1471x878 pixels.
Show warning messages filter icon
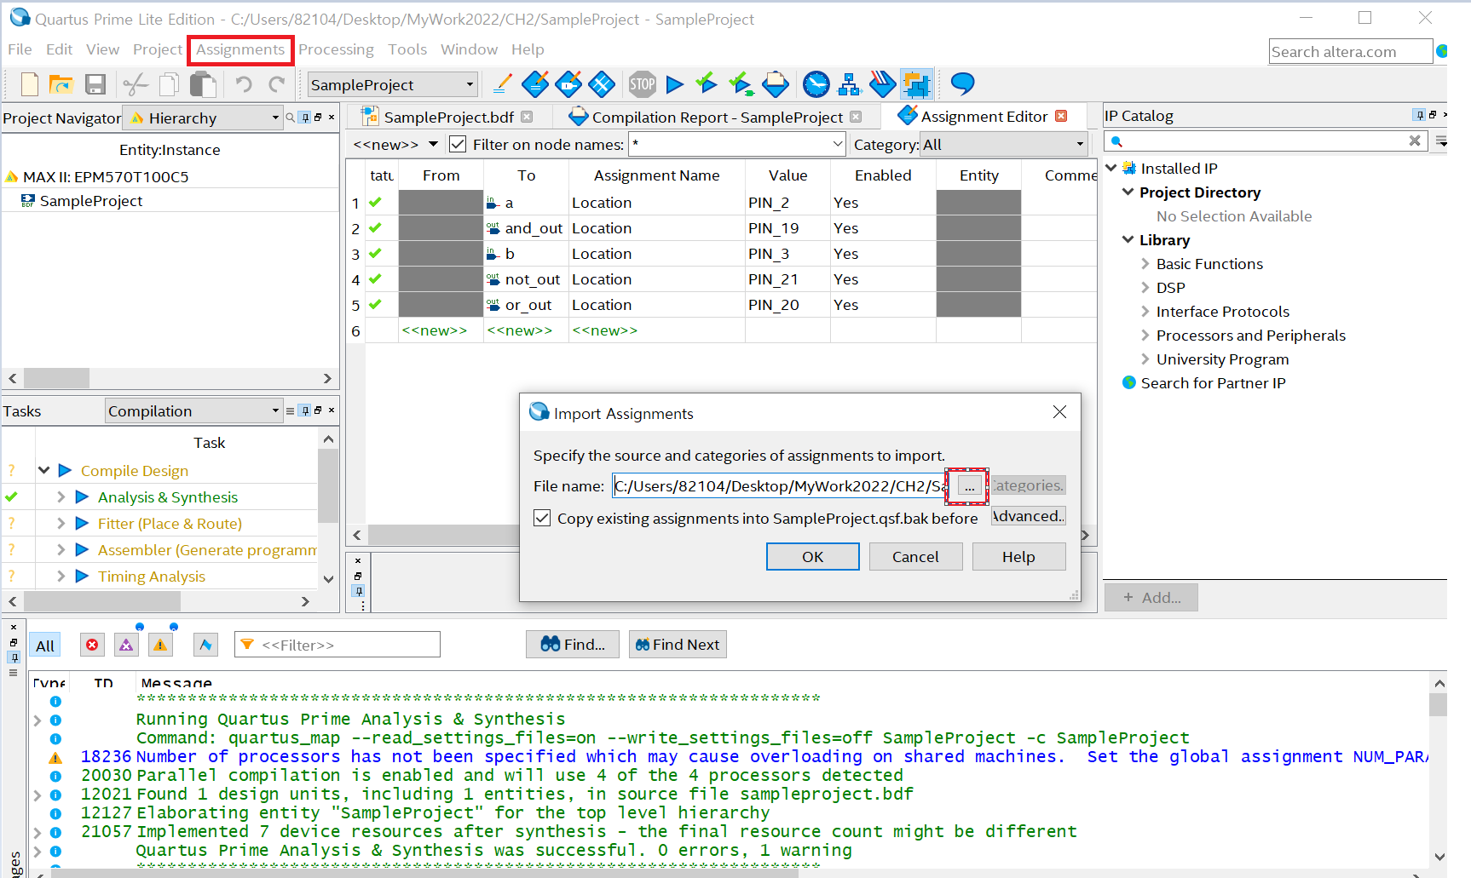pos(160,645)
